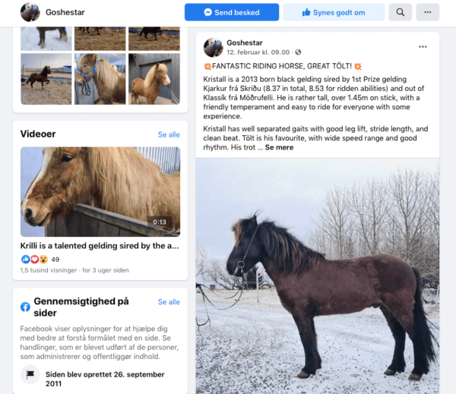Expand post text with Se mere
The image size is (456, 394).
[x=279, y=147]
